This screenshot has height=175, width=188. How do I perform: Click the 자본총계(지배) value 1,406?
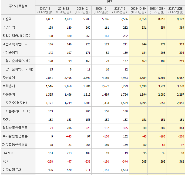tap(87, 103)
